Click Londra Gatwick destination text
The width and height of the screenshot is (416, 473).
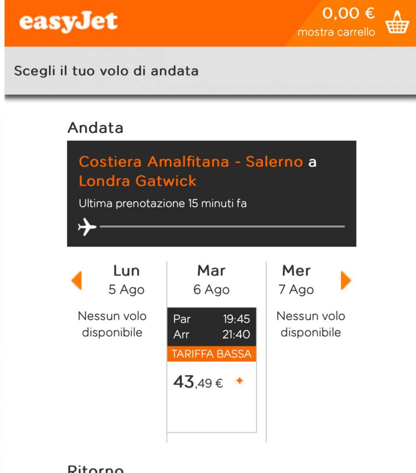pyautogui.click(x=137, y=181)
